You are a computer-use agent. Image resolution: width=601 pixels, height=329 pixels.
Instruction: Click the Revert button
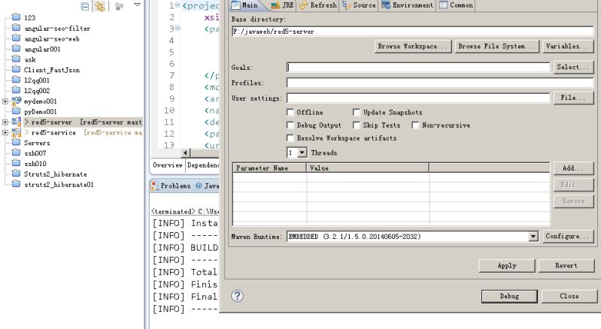pos(566,265)
